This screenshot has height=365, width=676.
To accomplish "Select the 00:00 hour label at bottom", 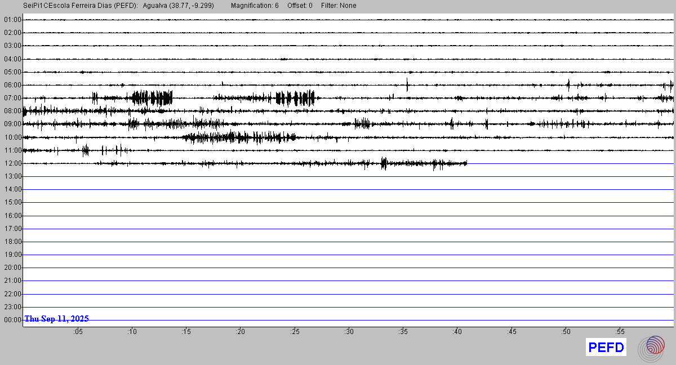I will click(12, 320).
